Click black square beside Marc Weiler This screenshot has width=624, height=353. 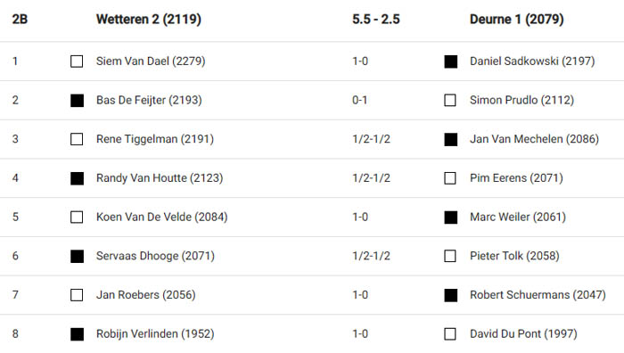click(x=450, y=218)
